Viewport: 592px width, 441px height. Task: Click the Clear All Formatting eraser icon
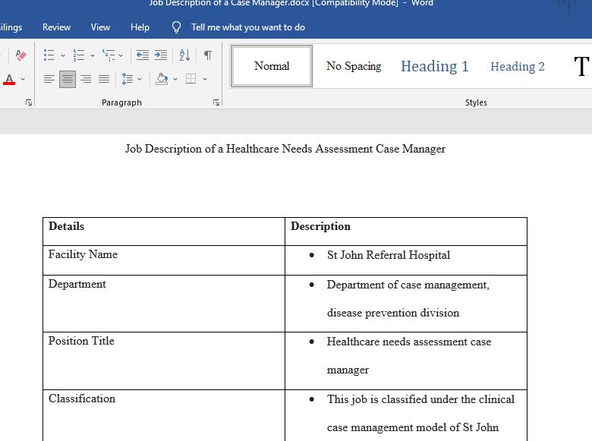20,55
